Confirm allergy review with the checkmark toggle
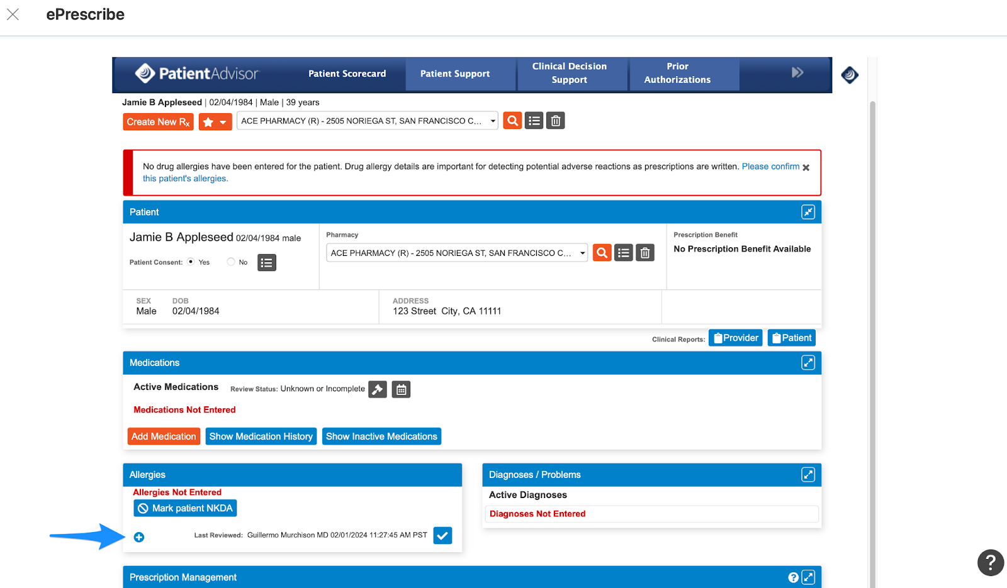The image size is (1007, 588). (x=442, y=535)
